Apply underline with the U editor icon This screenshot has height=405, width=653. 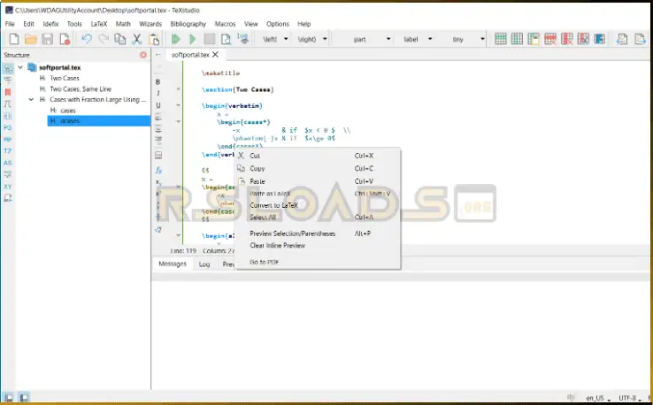[x=157, y=105]
